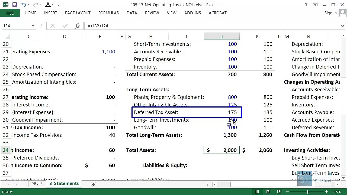Add a new sheet with plus icon
This screenshot has height=195, width=347.
[x=94, y=184]
